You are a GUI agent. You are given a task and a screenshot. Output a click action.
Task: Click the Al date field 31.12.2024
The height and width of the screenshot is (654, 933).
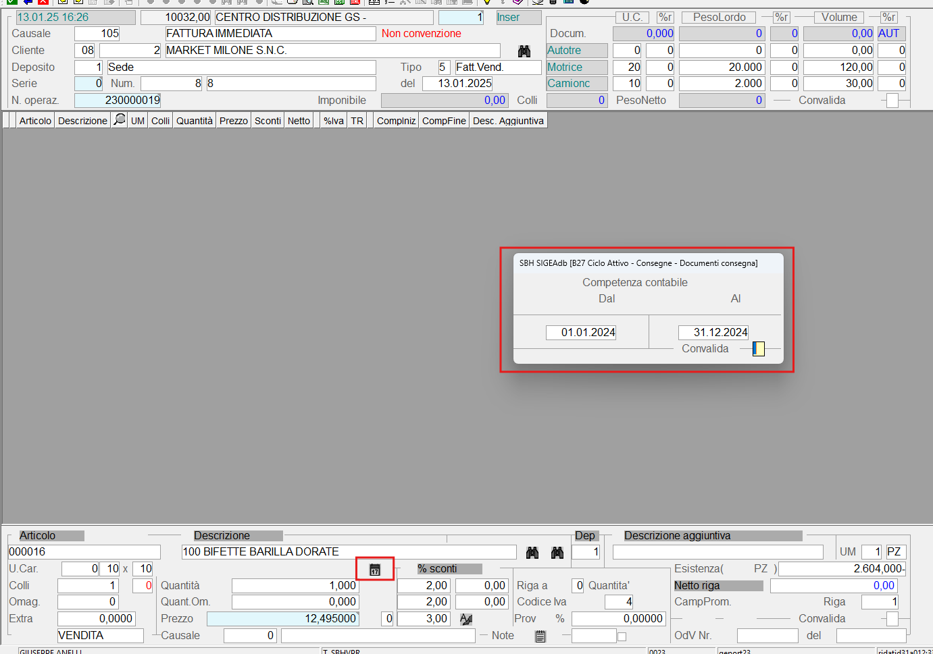[x=713, y=333]
